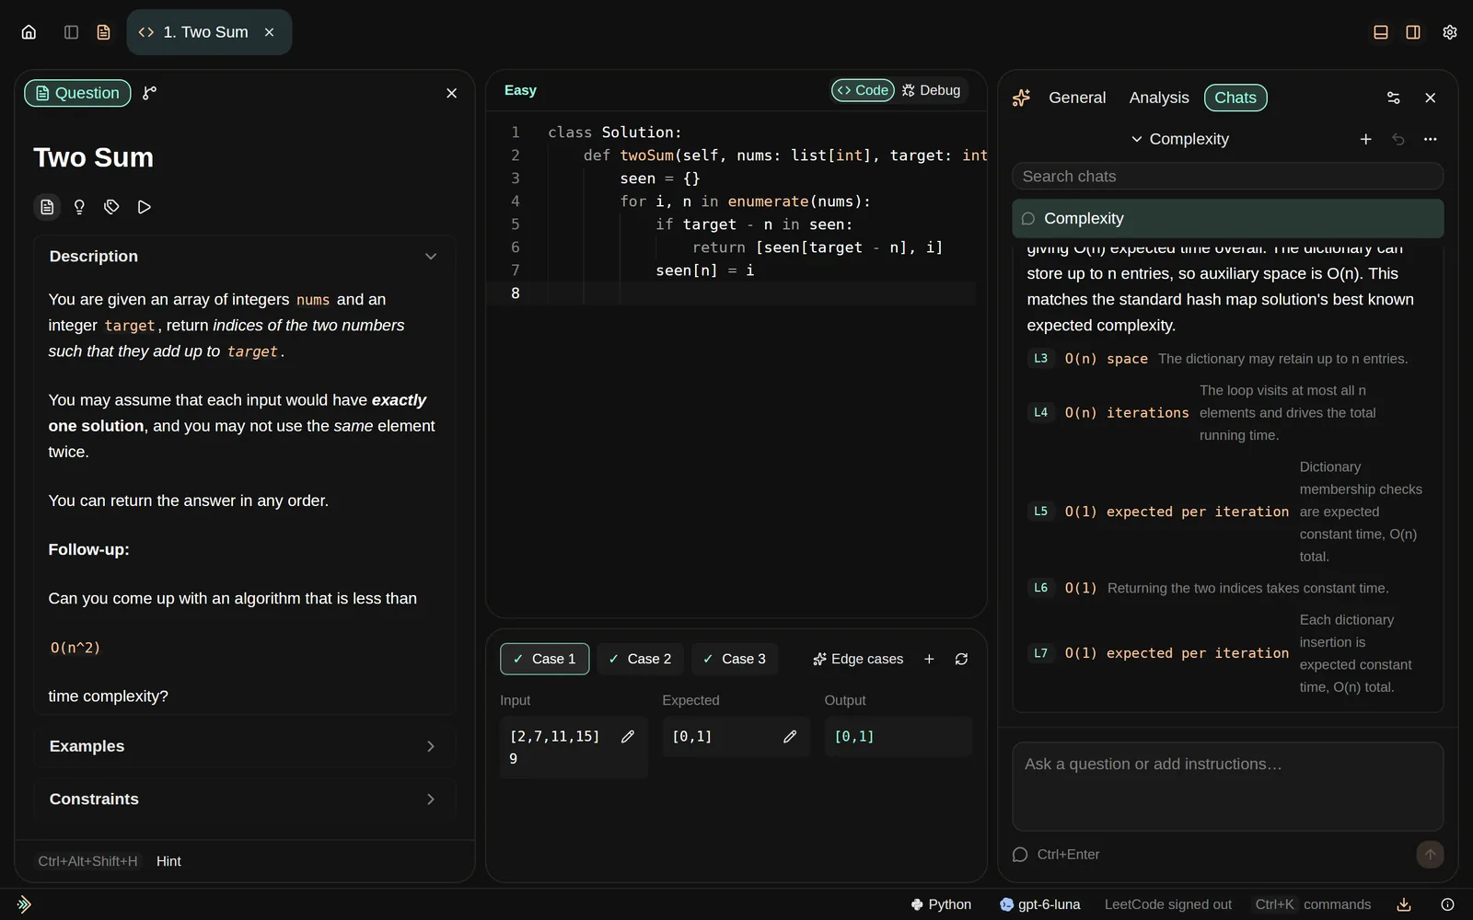
Task: Change language from Python
Action: (941, 904)
